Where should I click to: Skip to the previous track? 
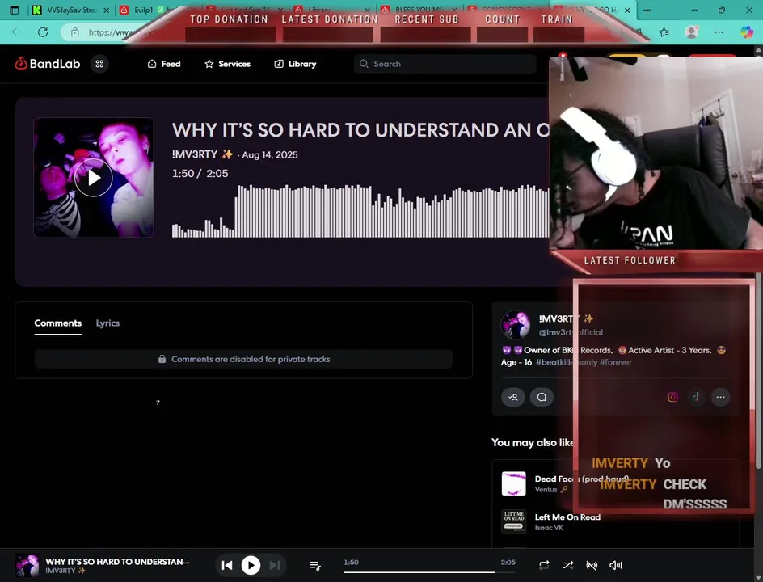227,566
